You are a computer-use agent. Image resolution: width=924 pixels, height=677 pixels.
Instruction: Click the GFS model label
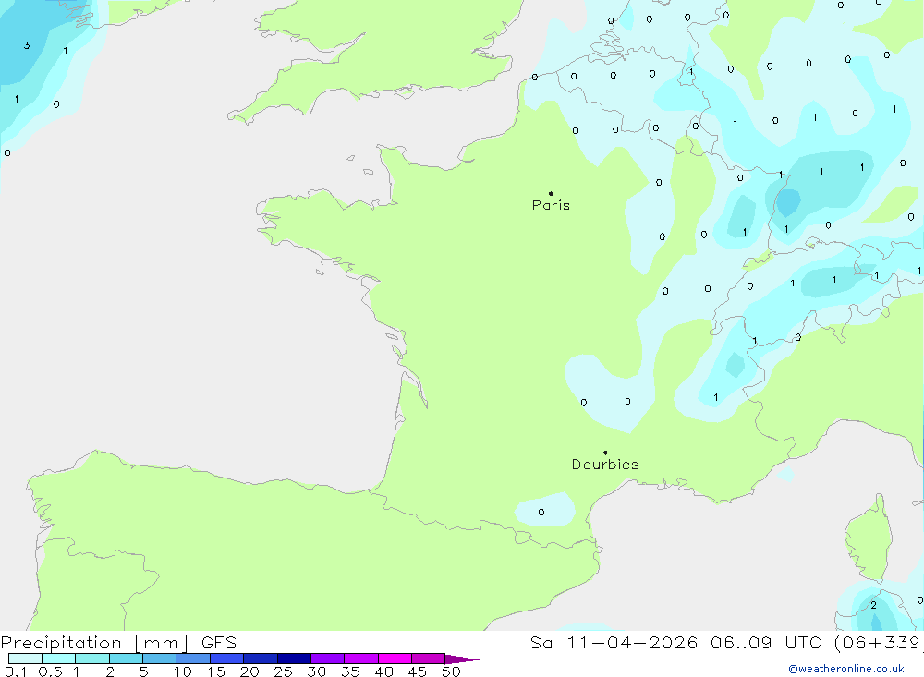219,643
